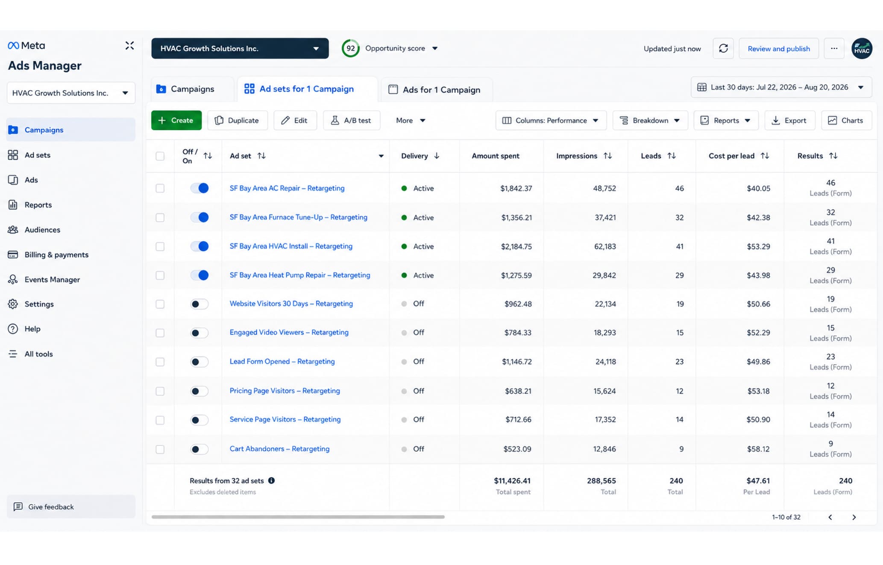This screenshot has width=883, height=565.
Task: Click the Edit button
Action: (295, 120)
